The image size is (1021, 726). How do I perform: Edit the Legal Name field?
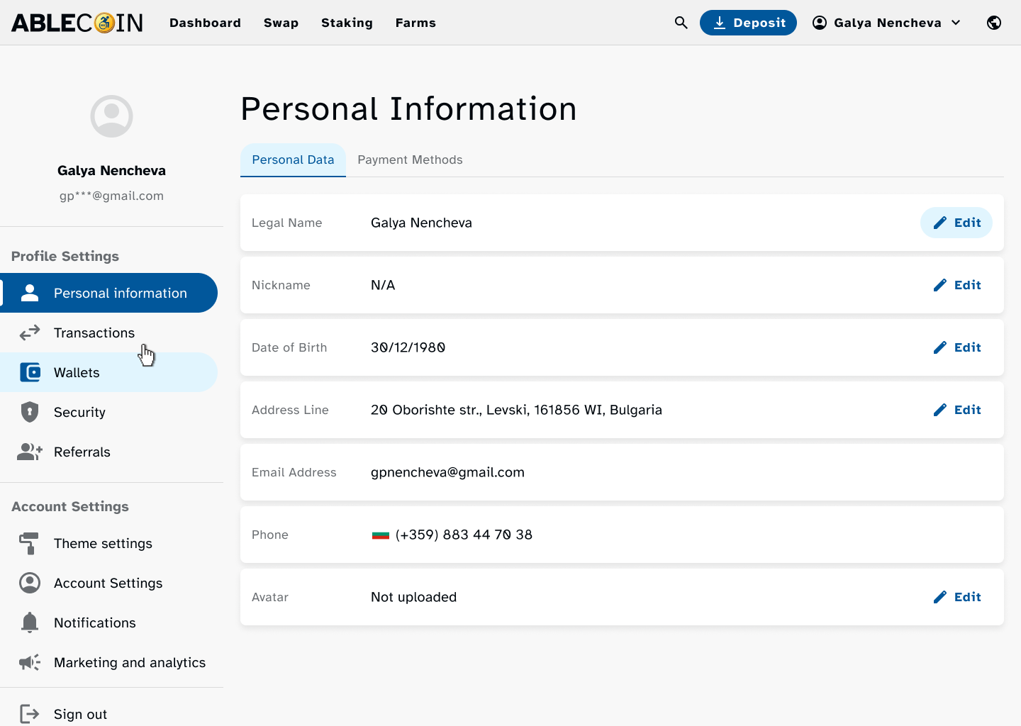pos(956,223)
